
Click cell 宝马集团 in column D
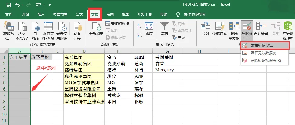84,57
